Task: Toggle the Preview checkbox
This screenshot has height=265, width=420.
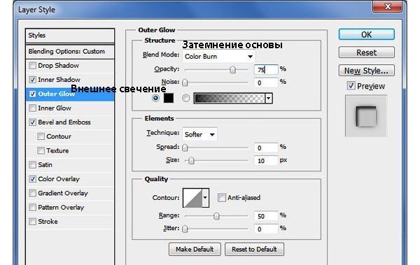Action: point(351,86)
